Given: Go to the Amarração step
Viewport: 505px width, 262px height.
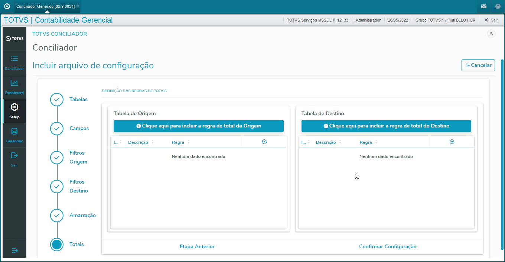Looking at the screenshot, I should [x=57, y=215].
